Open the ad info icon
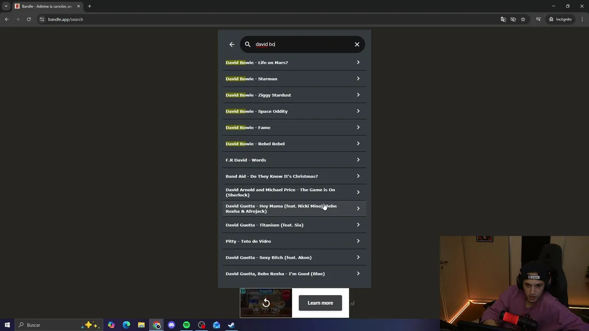 [x=243, y=291]
